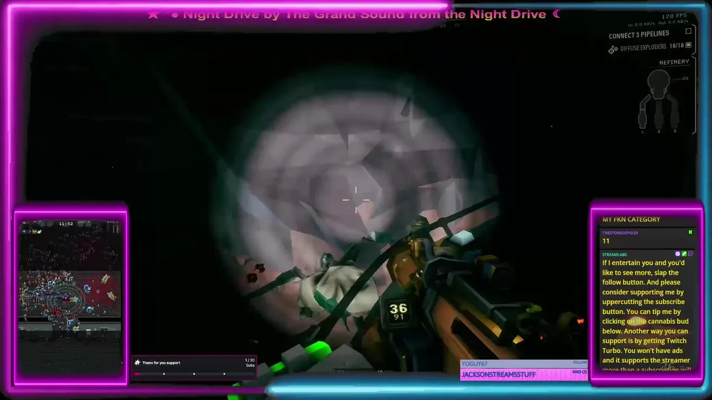The height and width of the screenshot is (400, 712).
Task: Click the Thanx for you support text
Action: point(161,363)
